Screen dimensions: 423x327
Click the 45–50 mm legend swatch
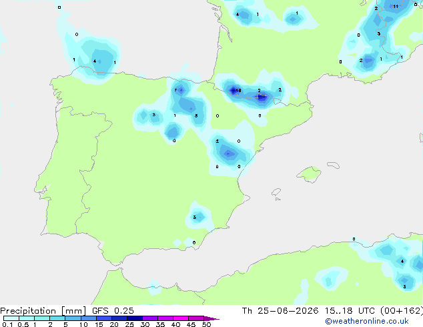click(196, 318)
